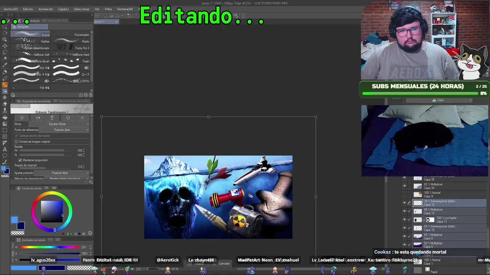This screenshot has width=490, height=275.
Task: Open the Color dropdown above the layers
Action: [x=439, y=100]
